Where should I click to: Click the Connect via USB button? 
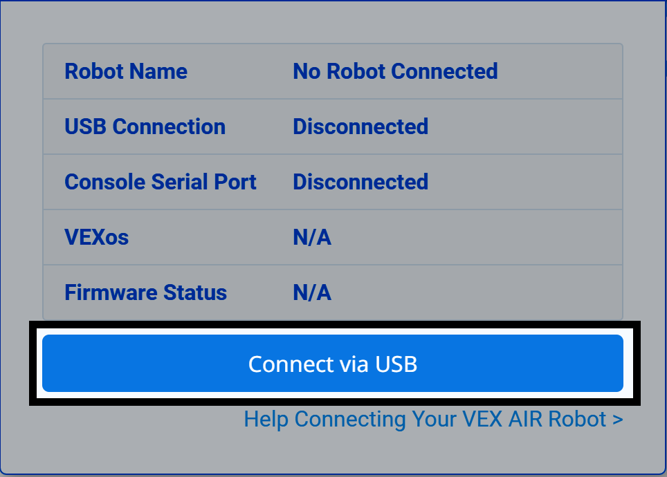(333, 364)
